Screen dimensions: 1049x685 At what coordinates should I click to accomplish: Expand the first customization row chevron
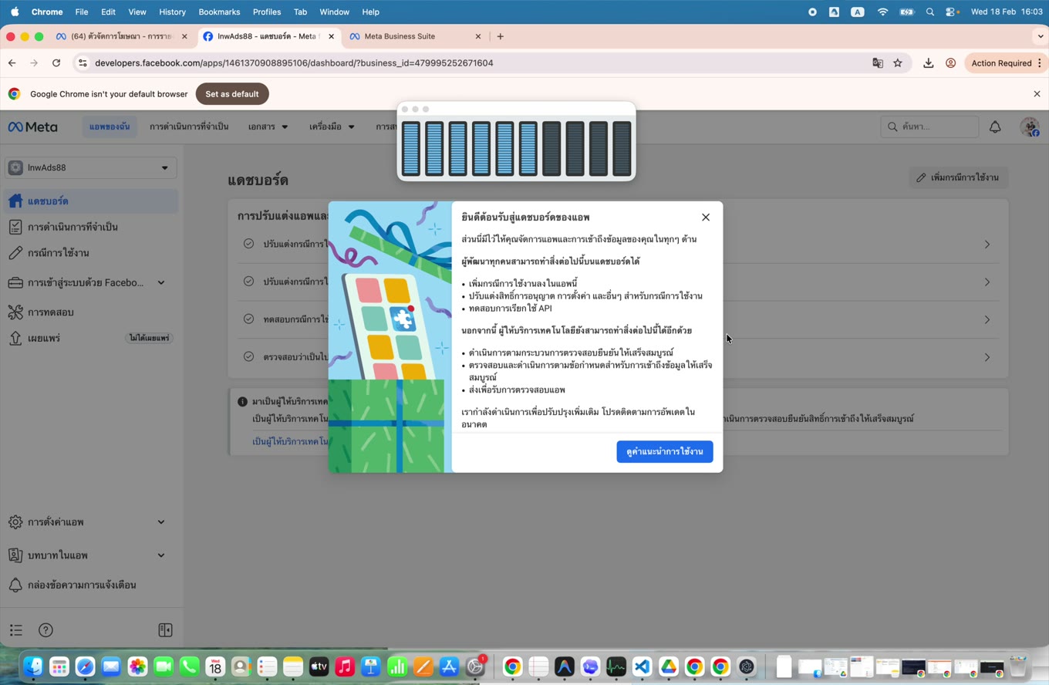[x=987, y=245]
